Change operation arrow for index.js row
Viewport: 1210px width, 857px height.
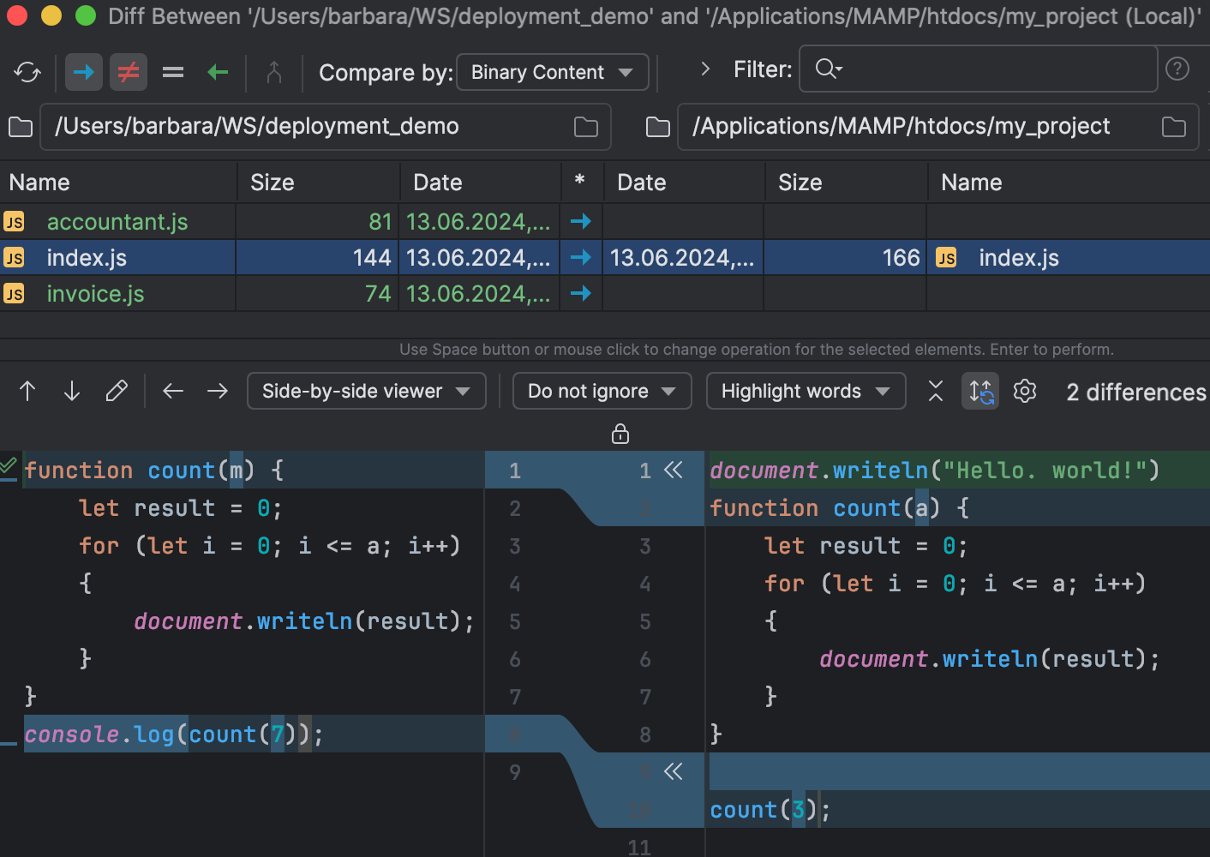581,258
